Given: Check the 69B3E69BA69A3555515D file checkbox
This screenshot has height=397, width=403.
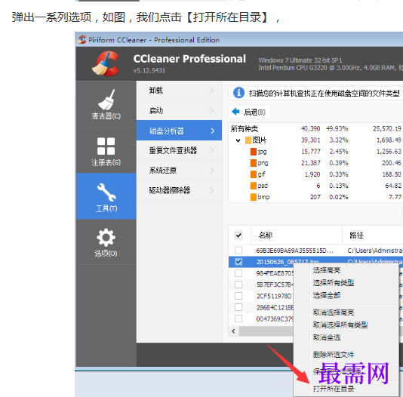Looking at the screenshot, I should click(x=238, y=250).
